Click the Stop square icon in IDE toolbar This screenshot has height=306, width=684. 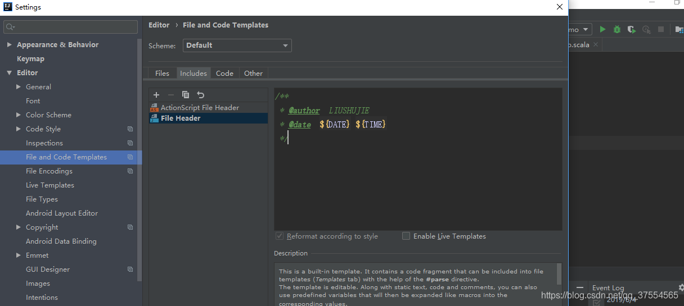point(661,29)
